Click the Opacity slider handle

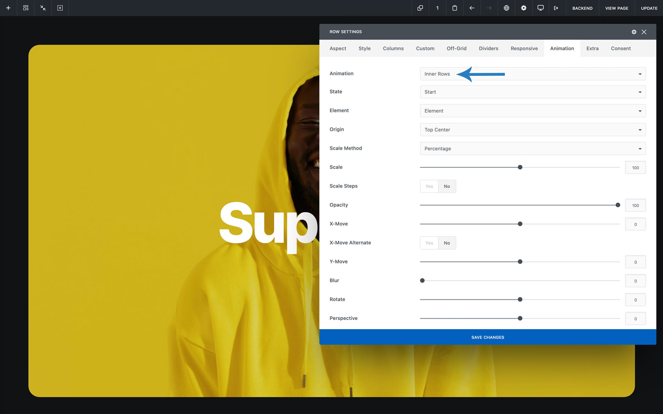pyautogui.click(x=618, y=205)
